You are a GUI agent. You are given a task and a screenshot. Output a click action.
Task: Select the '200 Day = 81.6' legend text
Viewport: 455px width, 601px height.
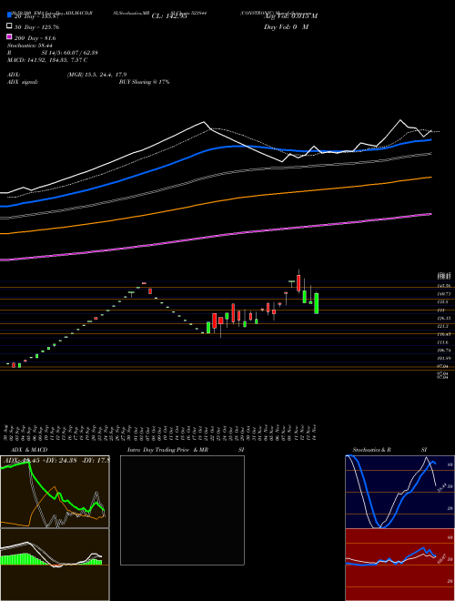(35, 38)
